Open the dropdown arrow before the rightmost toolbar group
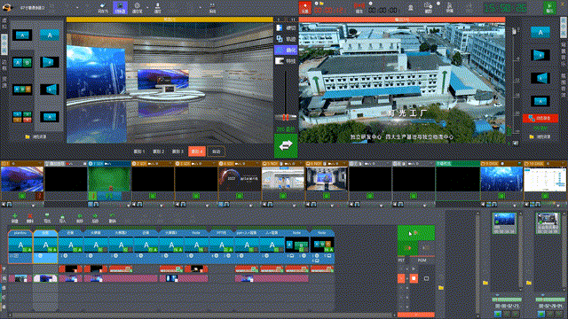Viewport: 568px width, 319px height. point(201,8)
